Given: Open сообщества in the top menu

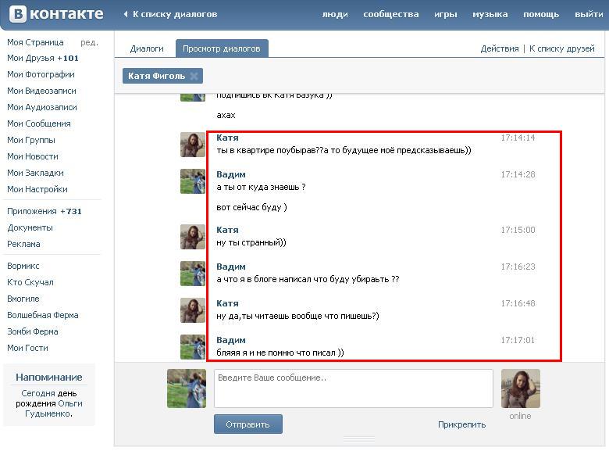Looking at the screenshot, I should tap(390, 14).
